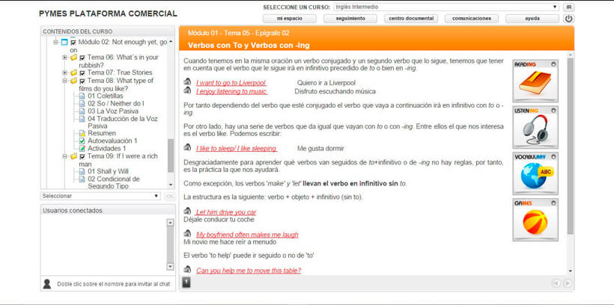Click 'Can you help me to move this table?'
Image resolution: width=614 pixels, height=305 pixels.
coord(249,270)
